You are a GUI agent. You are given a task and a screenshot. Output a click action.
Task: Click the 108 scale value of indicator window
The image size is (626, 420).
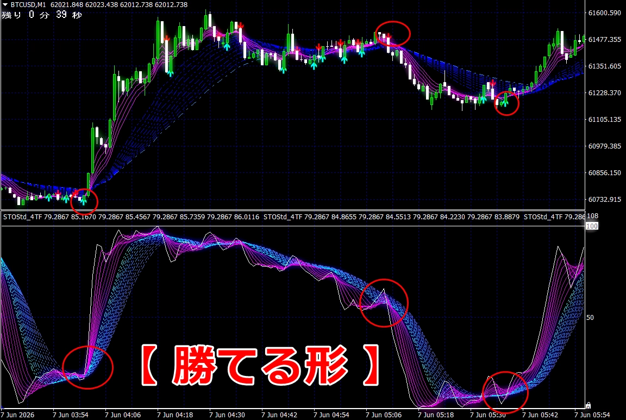click(592, 216)
